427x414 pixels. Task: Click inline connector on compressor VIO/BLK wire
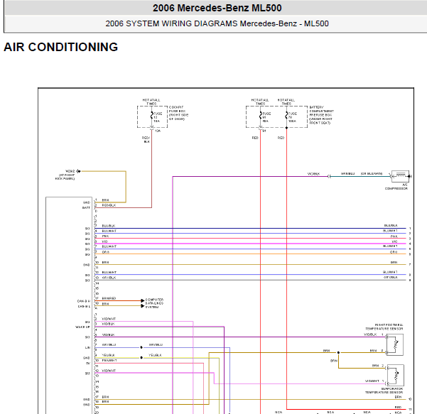pyautogui.click(x=329, y=176)
